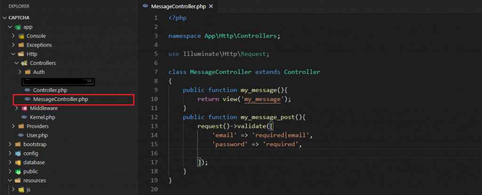Image resolution: width=482 pixels, height=195 pixels.
Task: Click the PHP icon in the MessageController.php tab
Action: coord(146,7)
